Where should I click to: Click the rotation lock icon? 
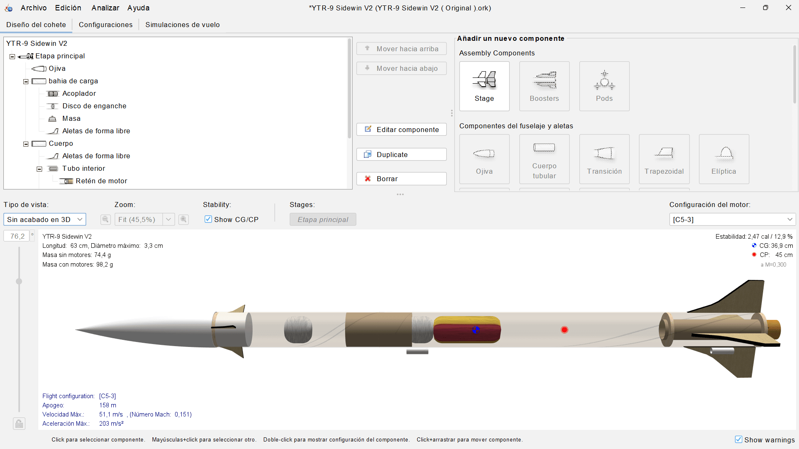19,424
